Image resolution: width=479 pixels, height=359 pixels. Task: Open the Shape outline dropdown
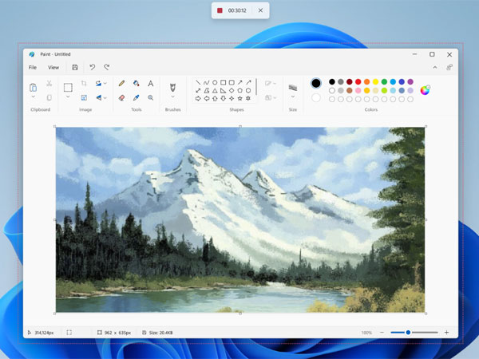[271, 83]
